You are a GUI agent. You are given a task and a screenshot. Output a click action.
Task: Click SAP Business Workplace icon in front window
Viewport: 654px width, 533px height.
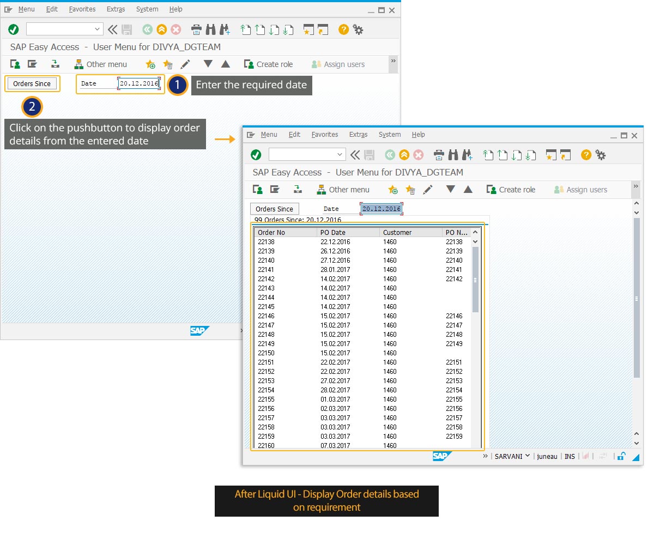(x=297, y=189)
